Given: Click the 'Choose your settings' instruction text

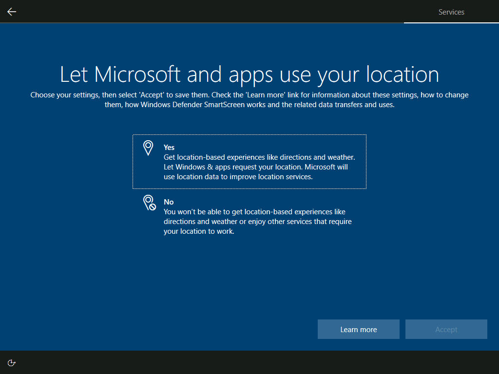Looking at the screenshot, I should click(x=249, y=99).
